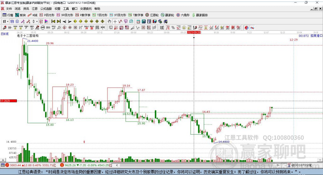The width and height of the screenshot is (323, 175).
Task: Select the zigzag wave line tool
Action: point(138,28)
